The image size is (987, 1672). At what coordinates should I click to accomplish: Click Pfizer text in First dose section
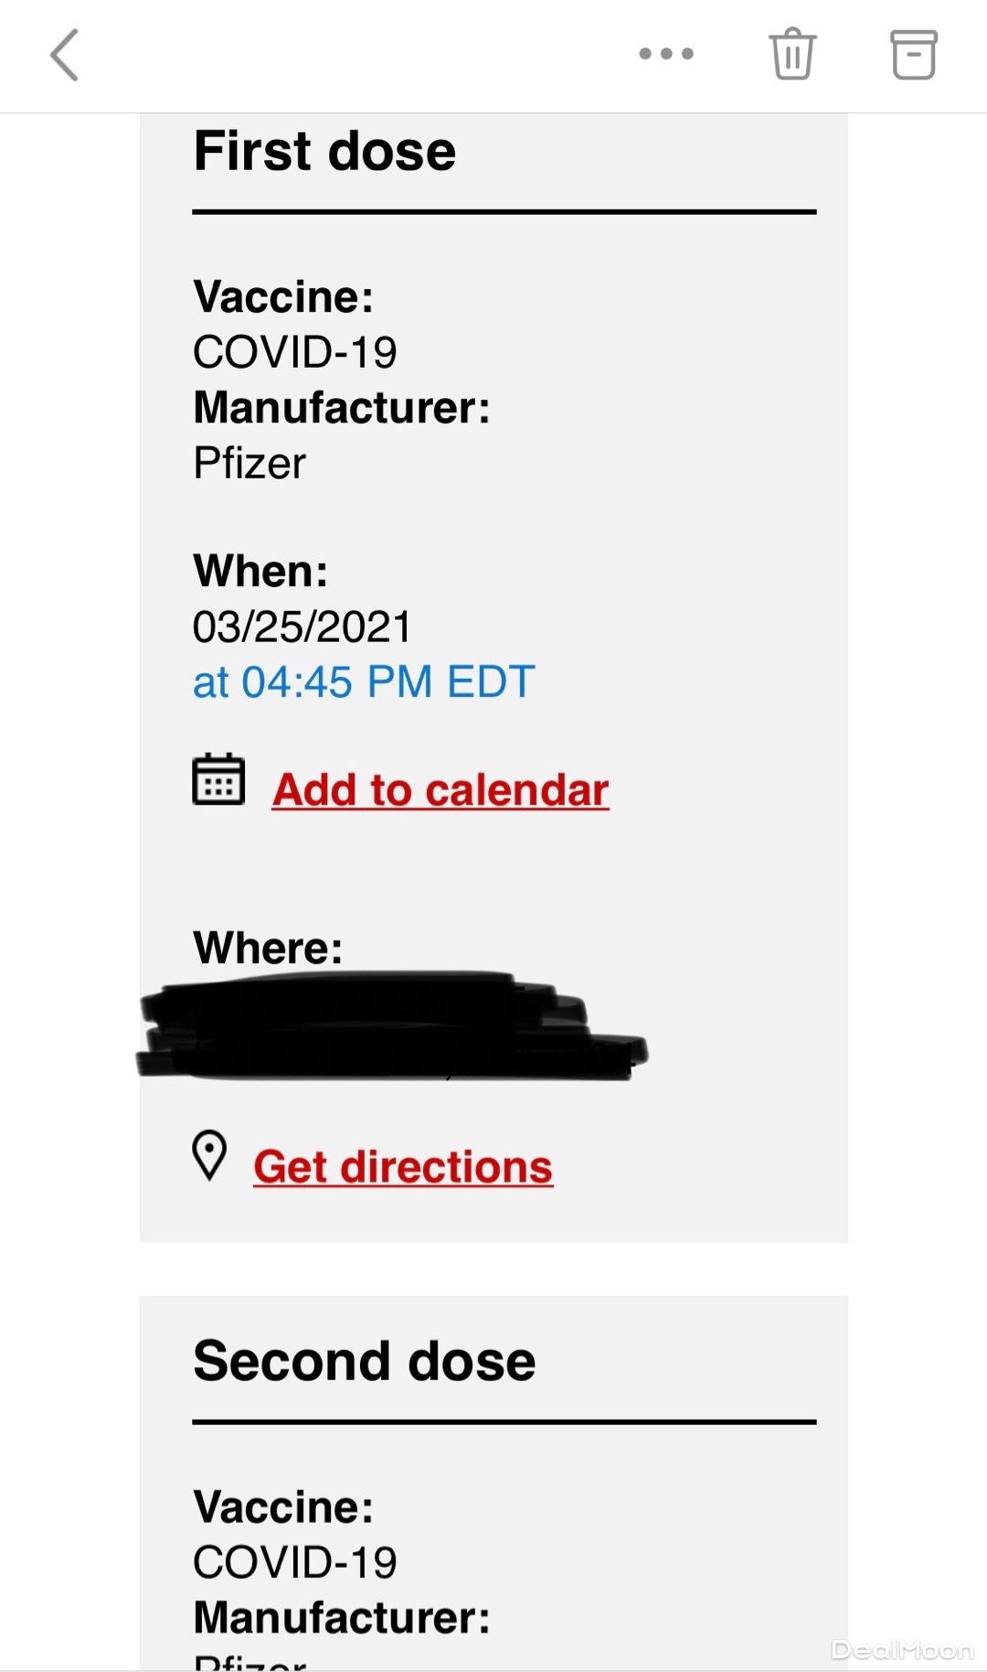[x=249, y=464]
